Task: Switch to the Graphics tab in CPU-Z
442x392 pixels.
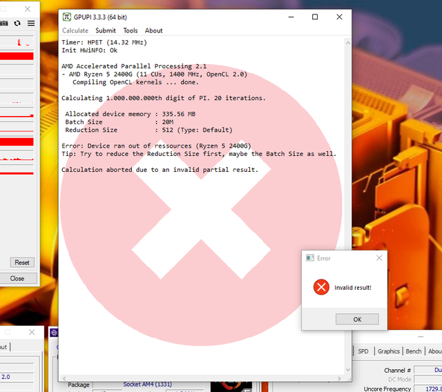Action: [x=388, y=351]
